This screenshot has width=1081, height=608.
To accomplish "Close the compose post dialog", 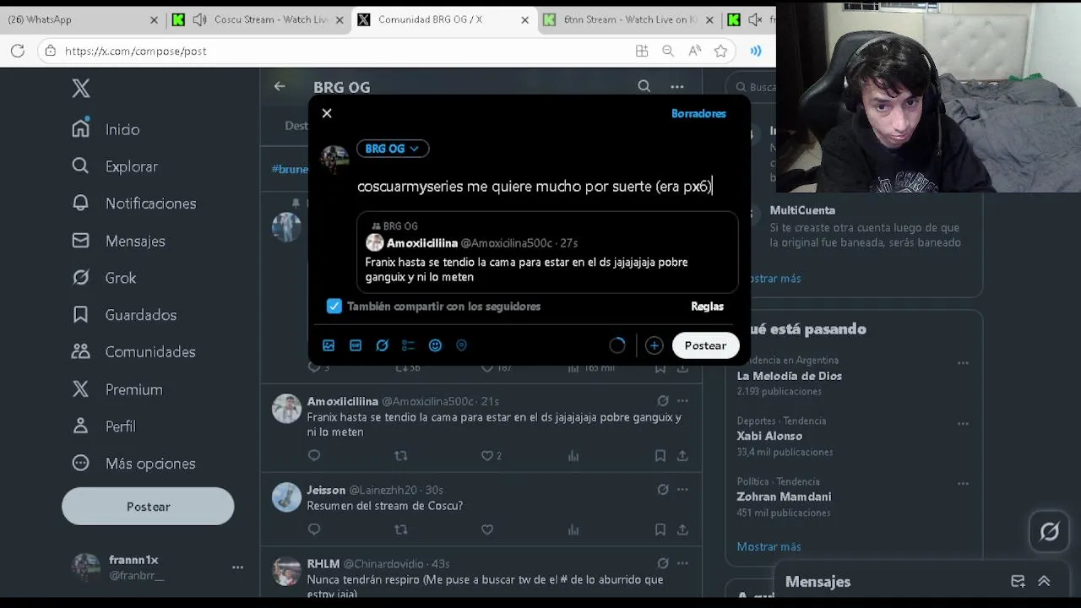I will click(327, 113).
